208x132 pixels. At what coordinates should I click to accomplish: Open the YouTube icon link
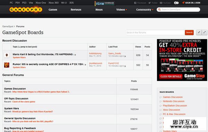point(161,3)
